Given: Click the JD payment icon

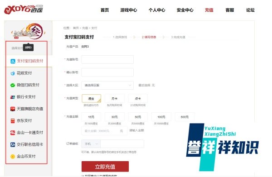Looking at the screenshot, I should pyautogui.click(x=13, y=121).
